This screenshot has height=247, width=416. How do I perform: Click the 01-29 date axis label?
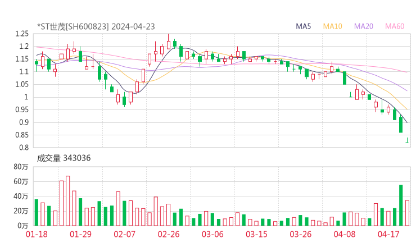(x=80, y=234)
